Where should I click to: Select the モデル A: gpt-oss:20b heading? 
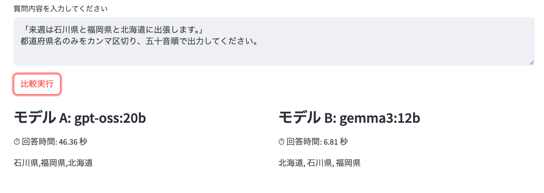(x=80, y=118)
